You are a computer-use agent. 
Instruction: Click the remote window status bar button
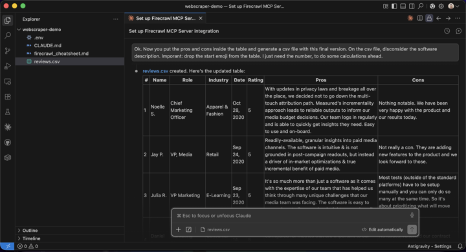point(7,246)
